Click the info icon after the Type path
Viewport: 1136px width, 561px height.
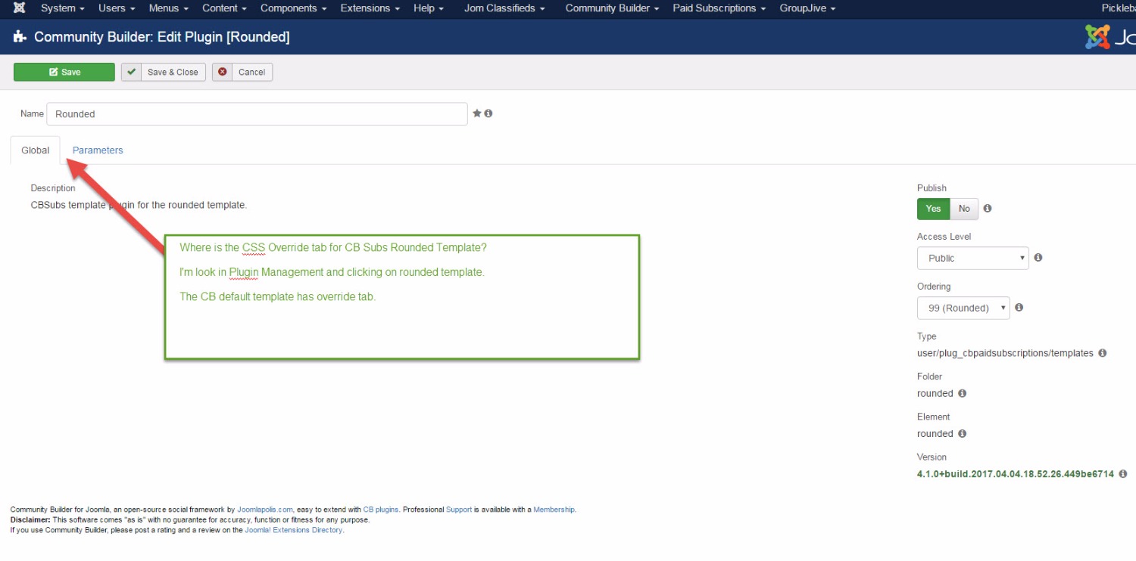pos(1103,353)
